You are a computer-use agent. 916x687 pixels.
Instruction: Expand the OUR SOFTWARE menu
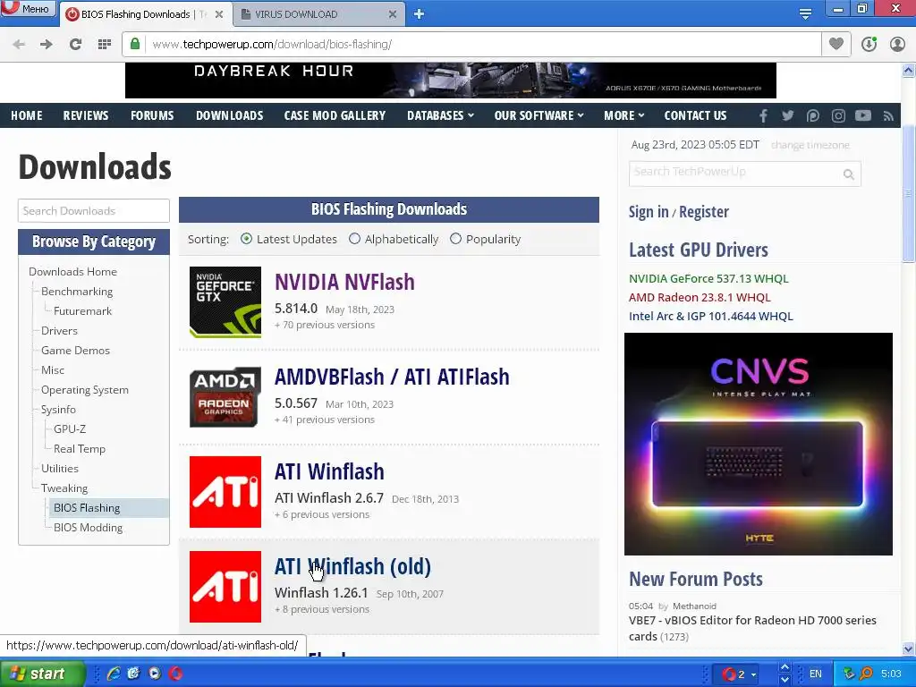pos(539,115)
